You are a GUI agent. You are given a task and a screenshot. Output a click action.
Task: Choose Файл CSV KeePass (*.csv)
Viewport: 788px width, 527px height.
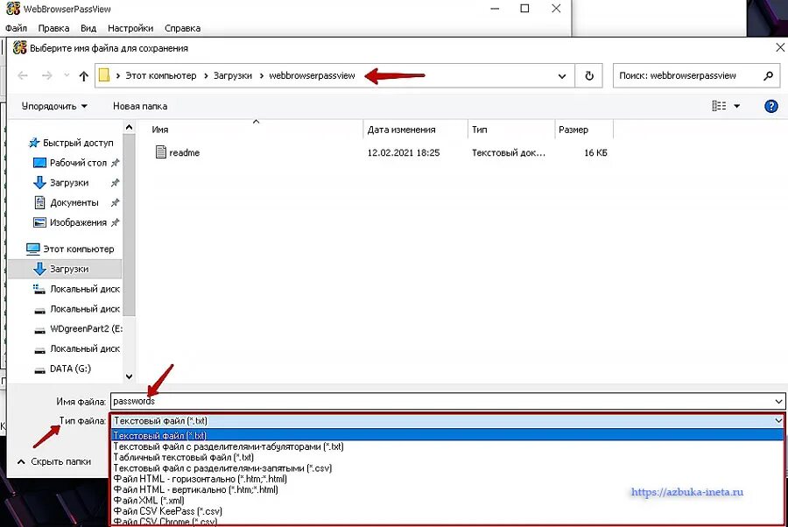pyautogui.click(x=447, y=511)
